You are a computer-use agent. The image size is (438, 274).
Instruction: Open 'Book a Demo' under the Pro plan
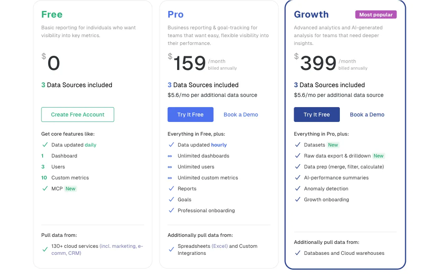pyautogui.click(x=241, y=115)
